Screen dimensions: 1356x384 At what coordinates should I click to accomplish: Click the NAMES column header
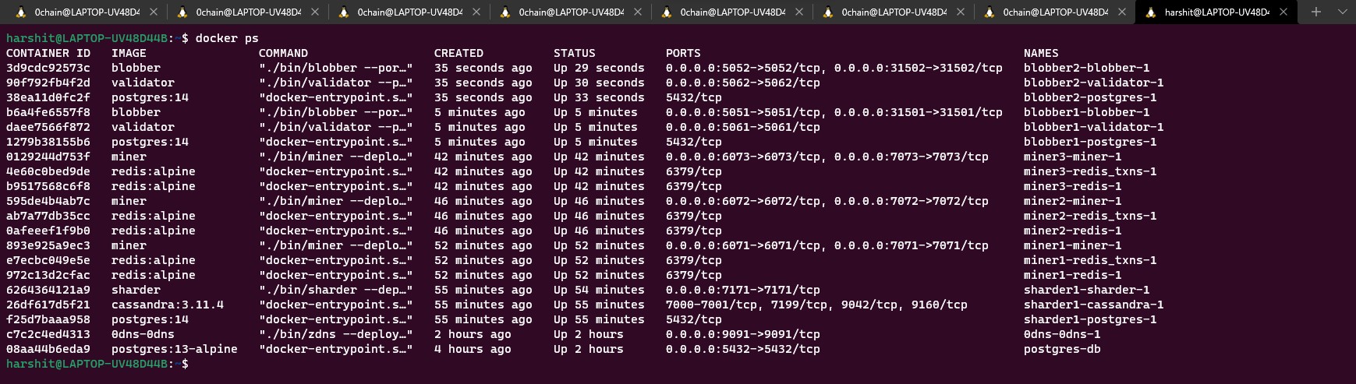(1041, 53)
